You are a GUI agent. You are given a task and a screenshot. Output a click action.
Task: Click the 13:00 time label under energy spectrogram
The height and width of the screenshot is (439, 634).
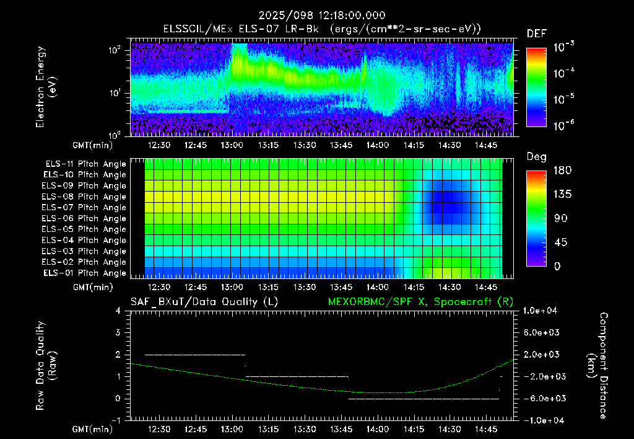232,145
